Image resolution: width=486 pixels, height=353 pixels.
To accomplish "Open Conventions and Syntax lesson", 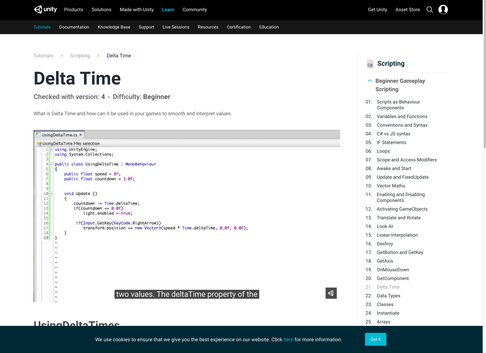I will click(402, 125).
